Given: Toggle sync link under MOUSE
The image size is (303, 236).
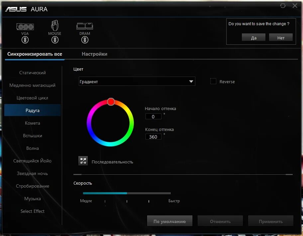Looking at the screenshot, I should 55,40.
